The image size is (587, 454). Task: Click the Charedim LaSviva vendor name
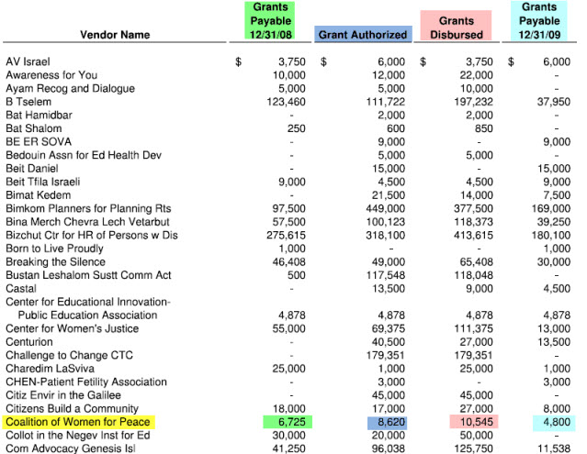(x=51, y=369)
